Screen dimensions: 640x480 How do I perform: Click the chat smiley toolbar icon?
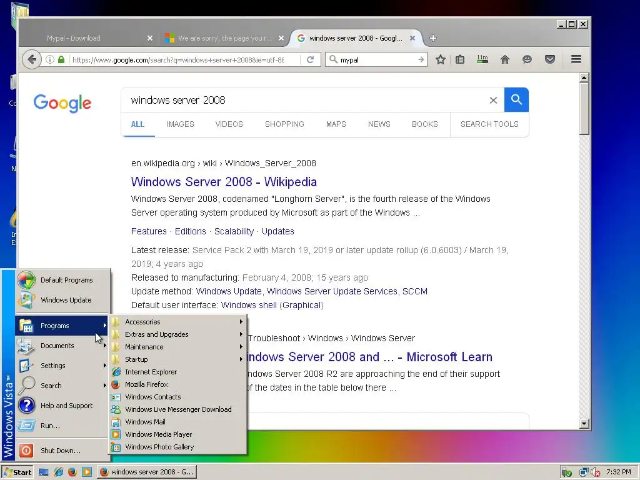click(527, 59)
